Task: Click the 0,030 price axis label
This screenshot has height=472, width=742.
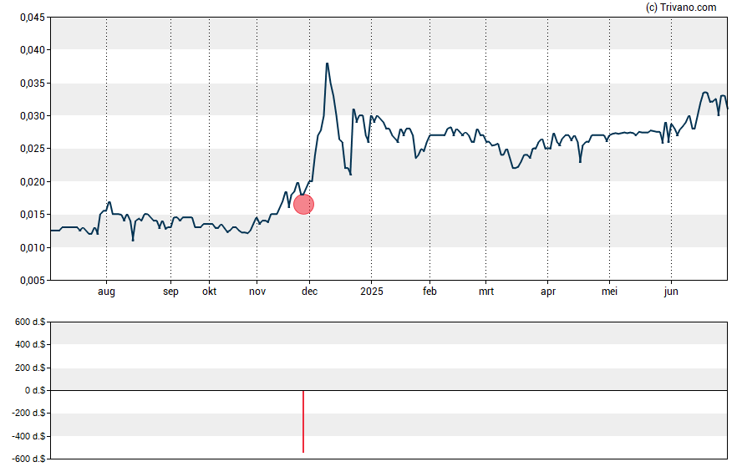Action: (x=33, y=116)
